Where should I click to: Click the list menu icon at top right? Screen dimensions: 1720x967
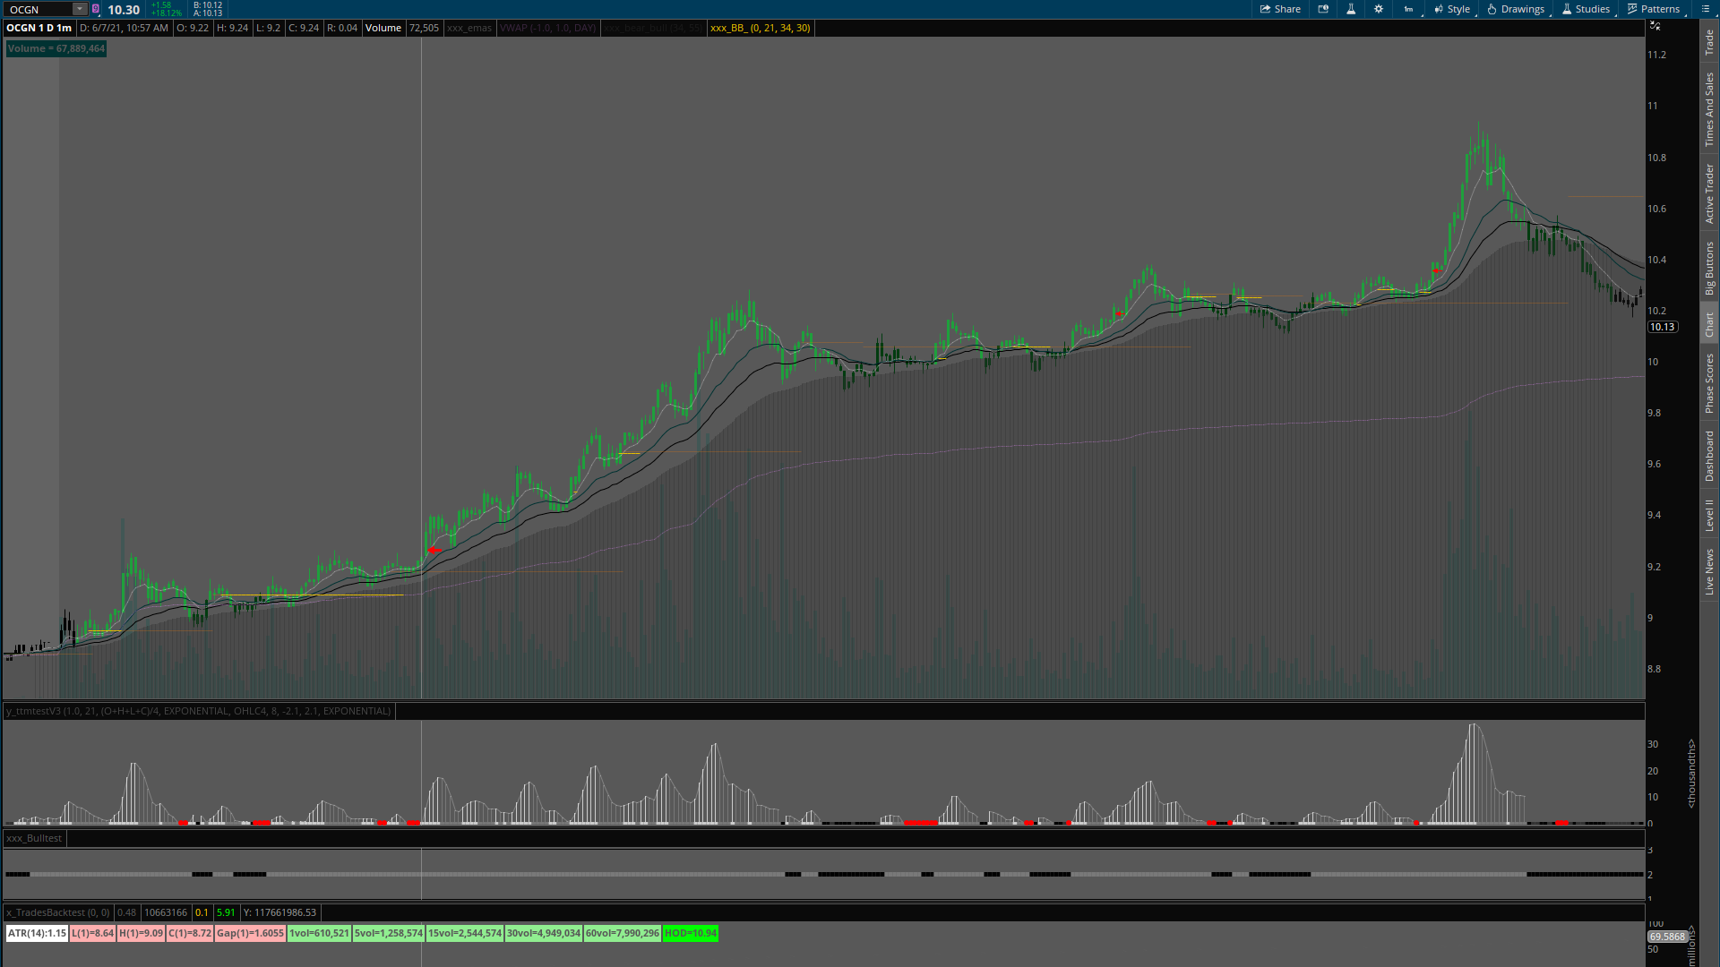pyautogui.click(x=1705, y=9)
